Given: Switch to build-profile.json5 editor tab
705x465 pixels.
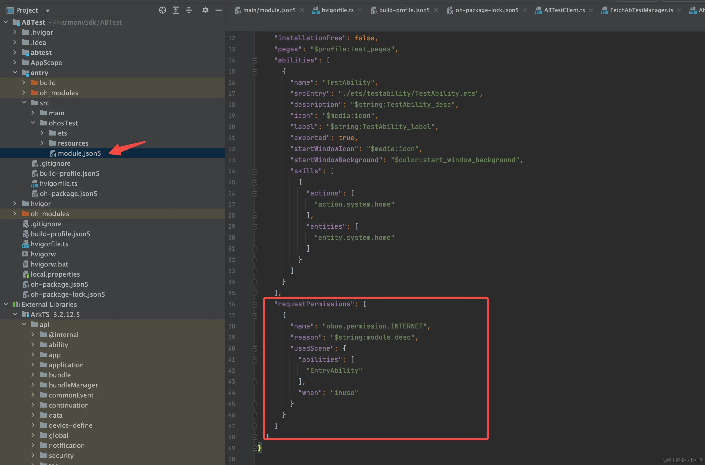Looking at the screenshot, I should pos(404,10).
